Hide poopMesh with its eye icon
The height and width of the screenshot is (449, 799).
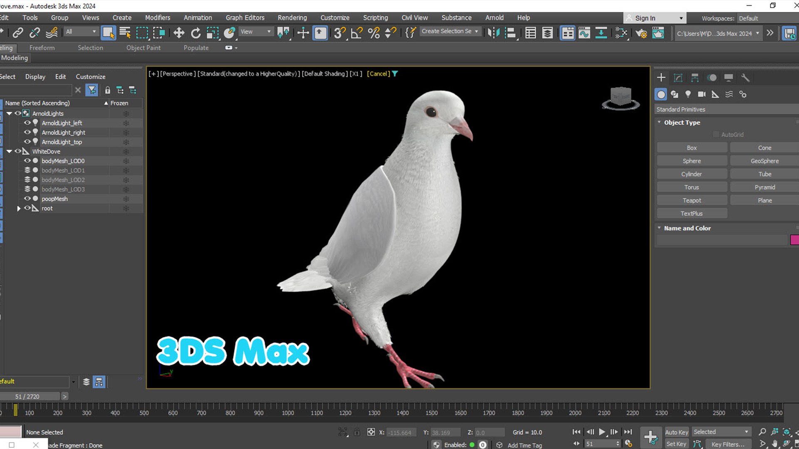pos(27,198)
